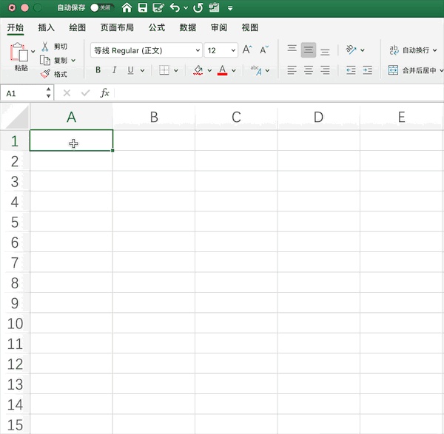This screenshot has width=444, height=434.
Task: Select align text right icon
Action: coord(325,70)
